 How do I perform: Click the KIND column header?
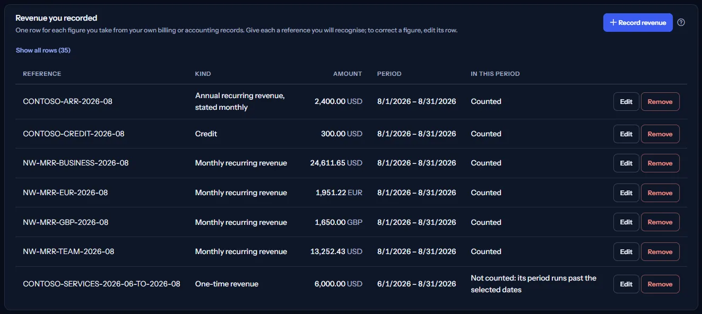[203, 74]
